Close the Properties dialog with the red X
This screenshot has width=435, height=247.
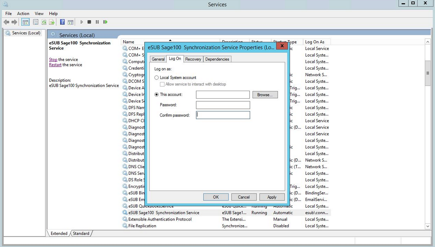(282, 46)
